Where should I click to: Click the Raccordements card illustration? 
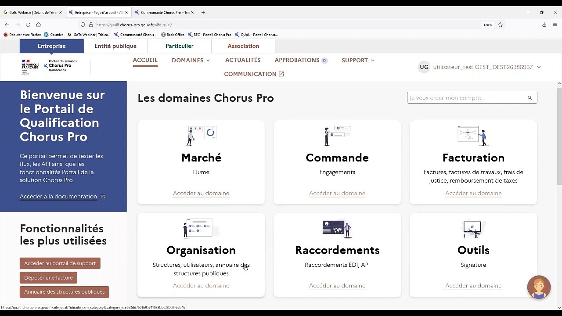337,228
